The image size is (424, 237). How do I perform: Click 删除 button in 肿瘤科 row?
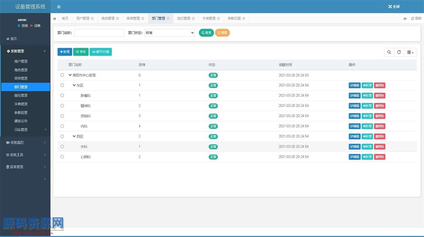pos(380,95)
